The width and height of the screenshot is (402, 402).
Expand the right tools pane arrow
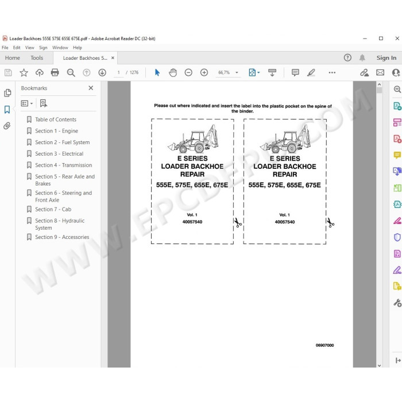tap(398, 361)
